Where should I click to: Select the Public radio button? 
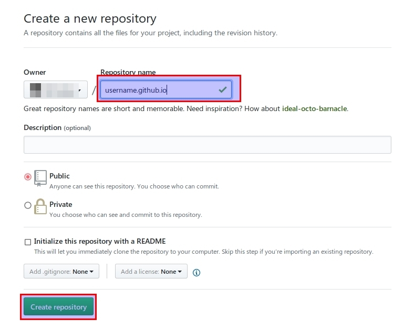[x=28, y=177]
